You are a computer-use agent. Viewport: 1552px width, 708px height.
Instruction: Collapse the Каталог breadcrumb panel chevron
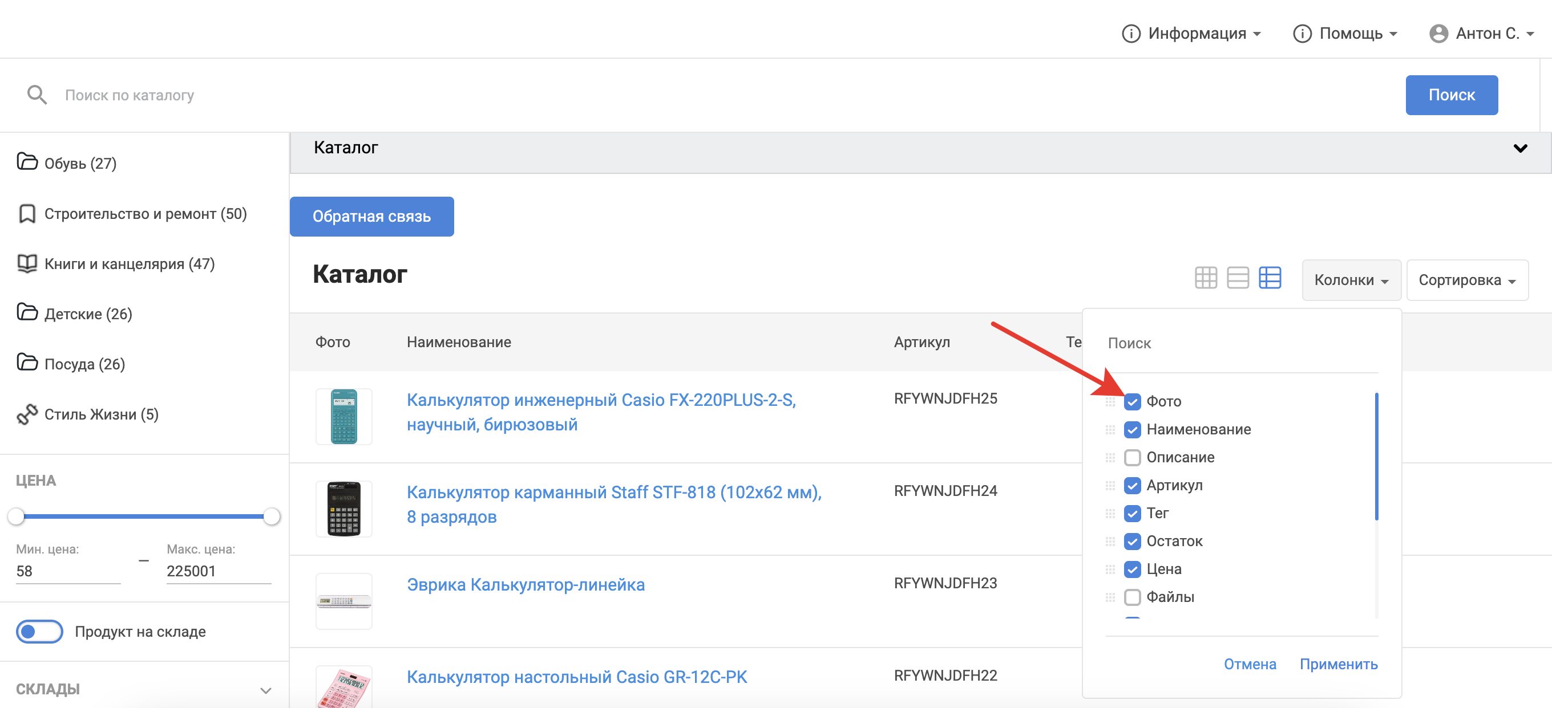point(1520,148)
